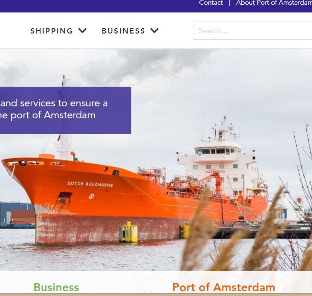Select the purple hero banner text box
Viewport: 312px width, 296px height.
[66, 110]
